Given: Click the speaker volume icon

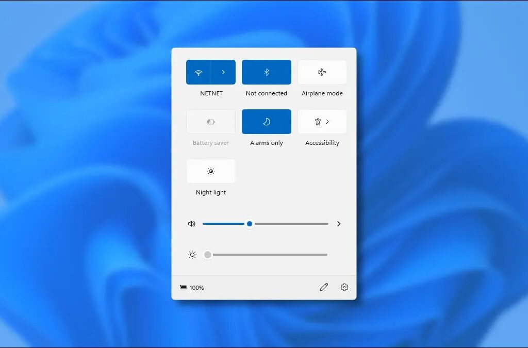Looking at the screenshot, I should point(191,223).
